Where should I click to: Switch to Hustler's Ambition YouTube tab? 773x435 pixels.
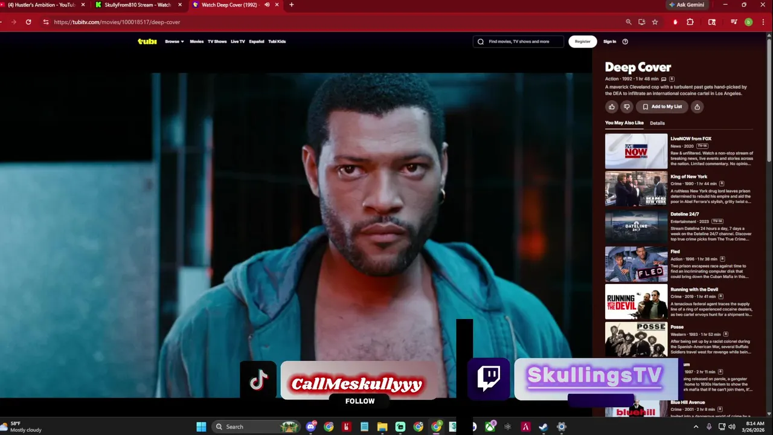pos(42,5)
